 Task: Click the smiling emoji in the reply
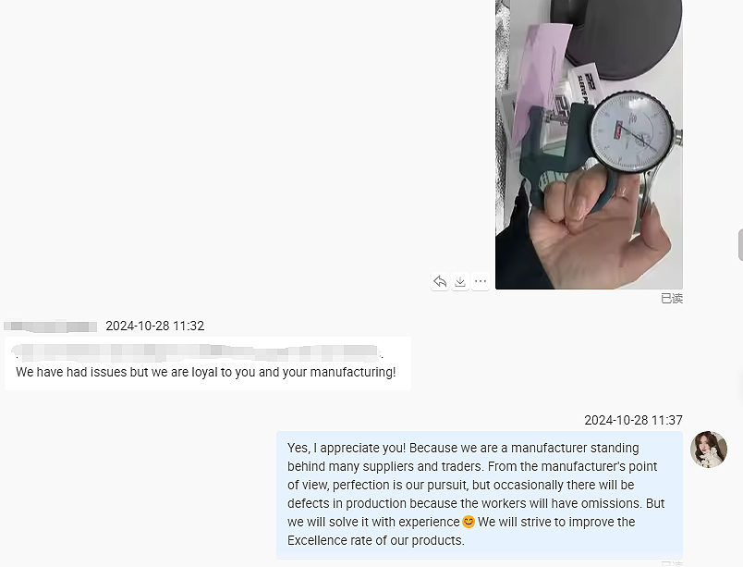tap(469, 522)
